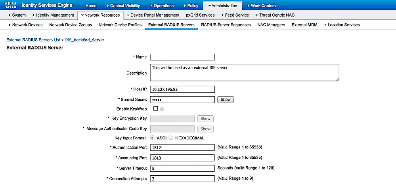Image resolution: width=396 pixels, height=184 pixels.
Task: Show the Shared Secret value
Action: (225, 100)
